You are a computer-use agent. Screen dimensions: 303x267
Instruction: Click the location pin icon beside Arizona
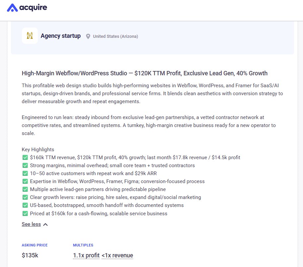tap(88, 36)
